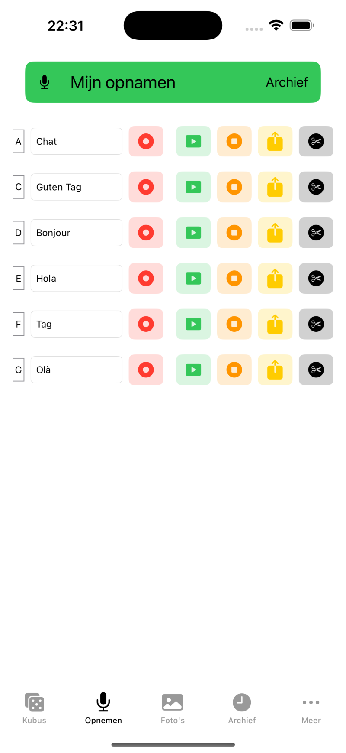Stop playback on the Bonjour row
Screen dimensions: 346x753
coord(234,233)
